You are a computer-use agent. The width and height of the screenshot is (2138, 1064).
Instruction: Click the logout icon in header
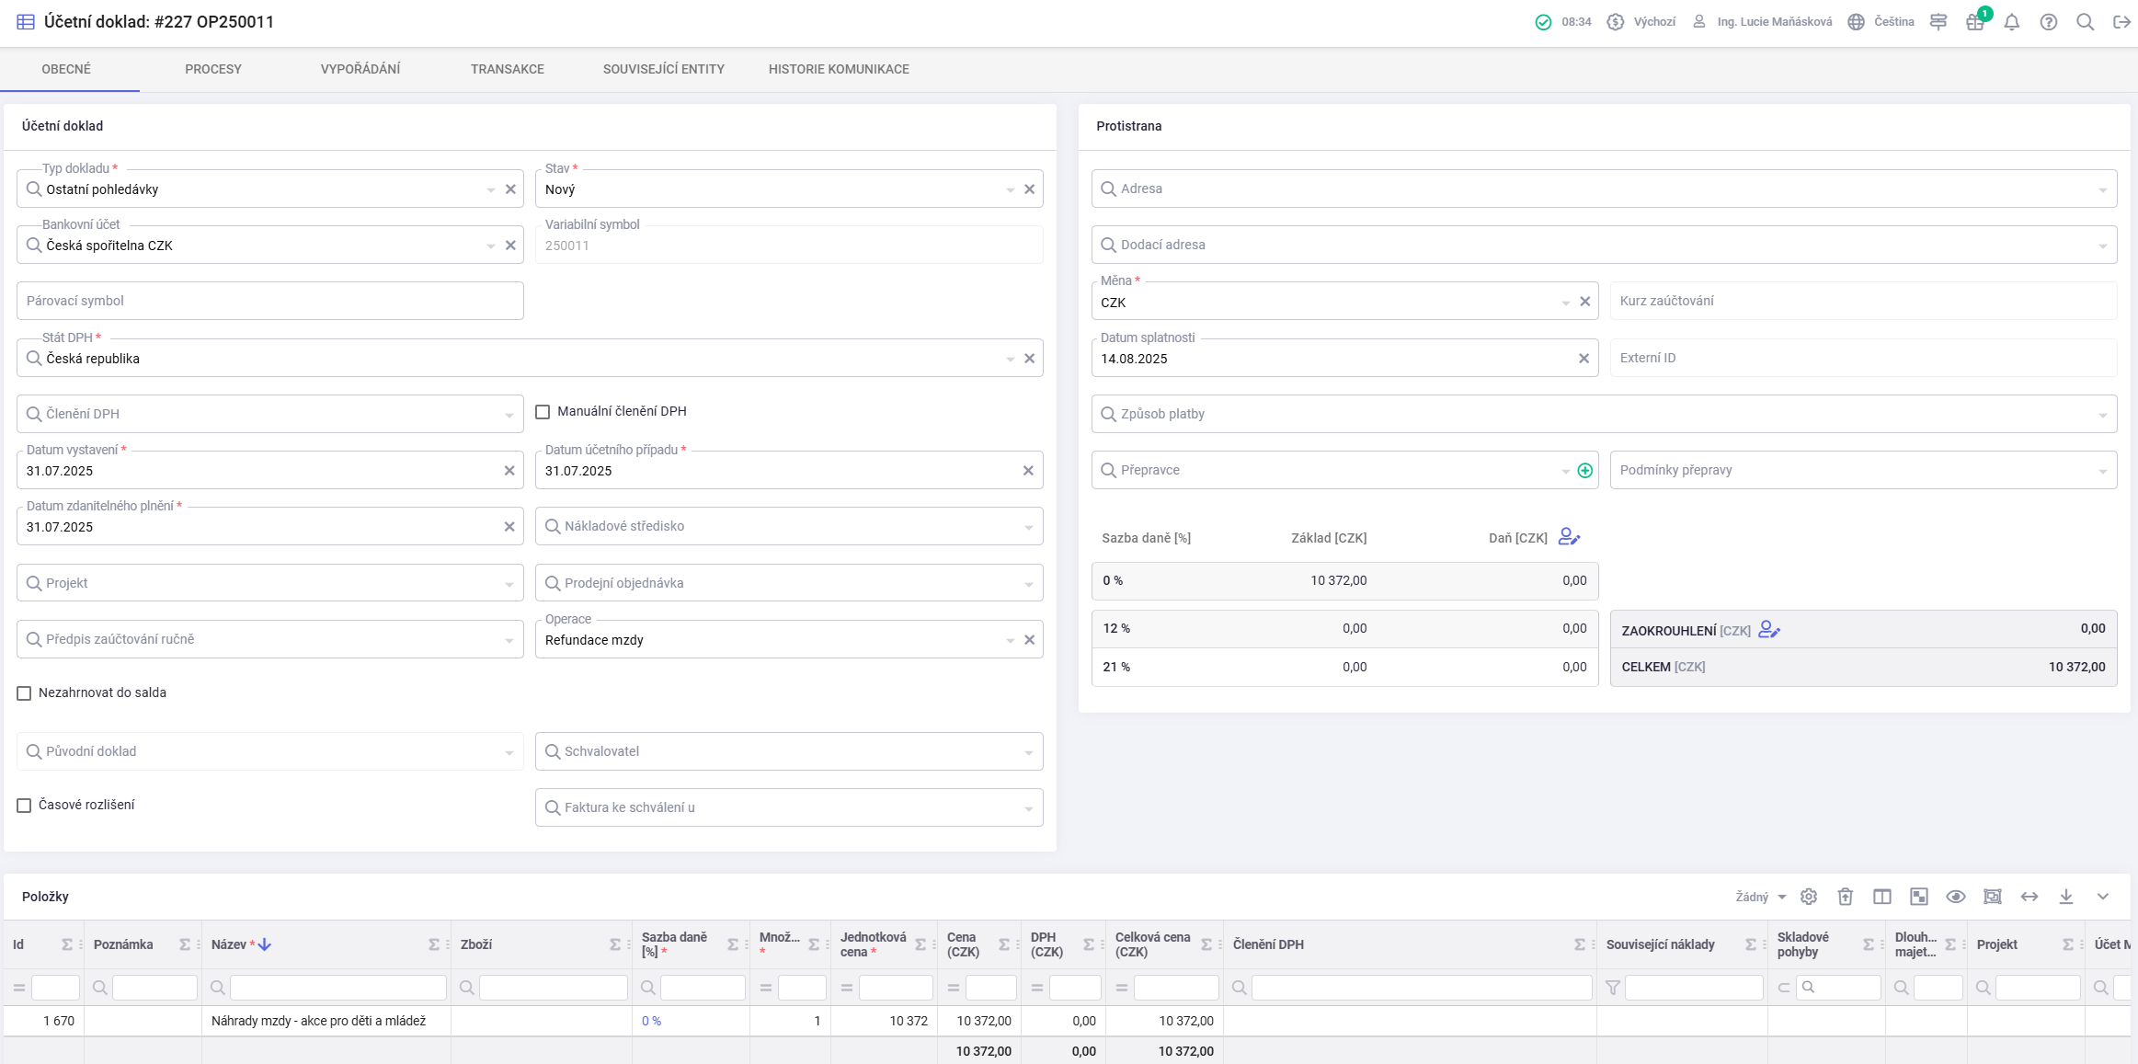click(x=2121, y=22)
